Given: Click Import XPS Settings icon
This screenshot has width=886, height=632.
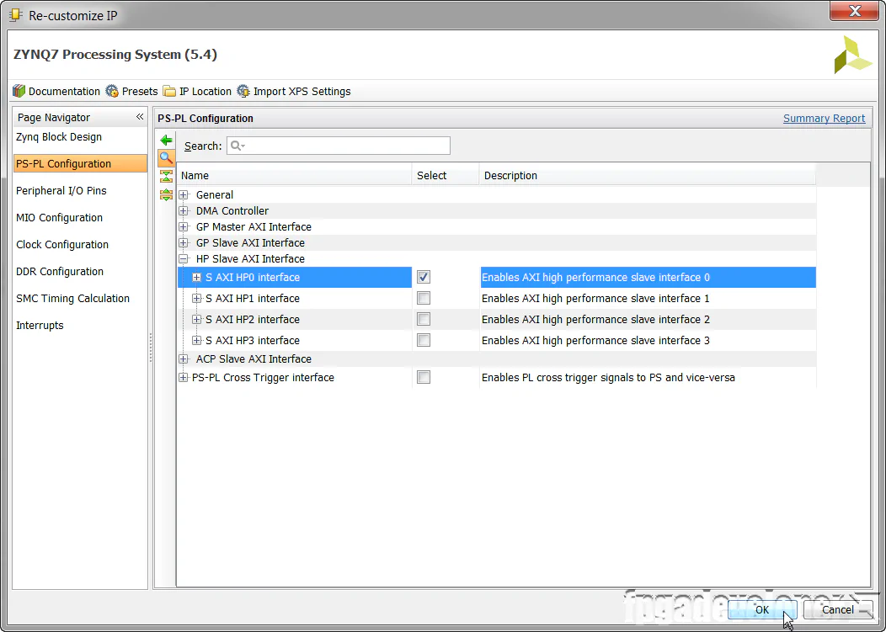Looking at the screenshot, I should (x=243, y=91).
